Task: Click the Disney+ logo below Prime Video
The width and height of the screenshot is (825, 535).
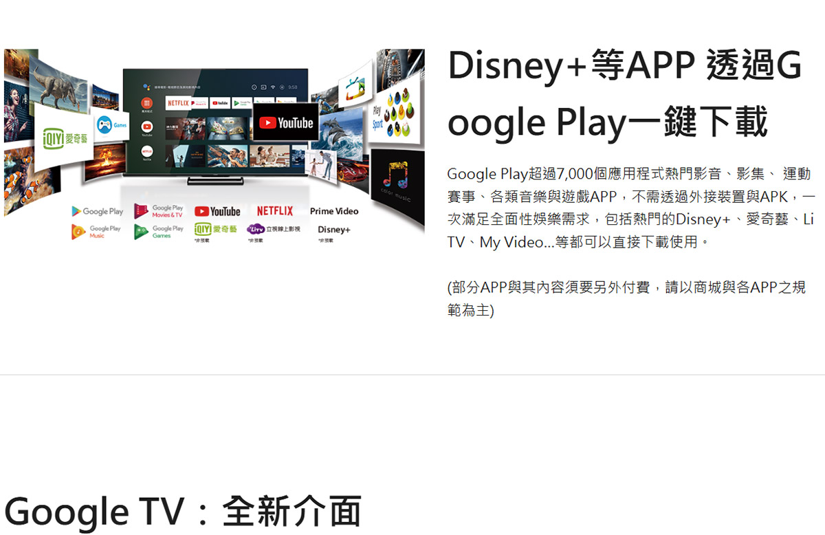Action: [x=334, y=229]
